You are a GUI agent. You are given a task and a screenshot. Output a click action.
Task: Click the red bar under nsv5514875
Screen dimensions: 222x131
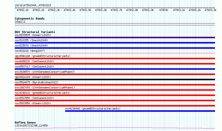tap(115, 85)
